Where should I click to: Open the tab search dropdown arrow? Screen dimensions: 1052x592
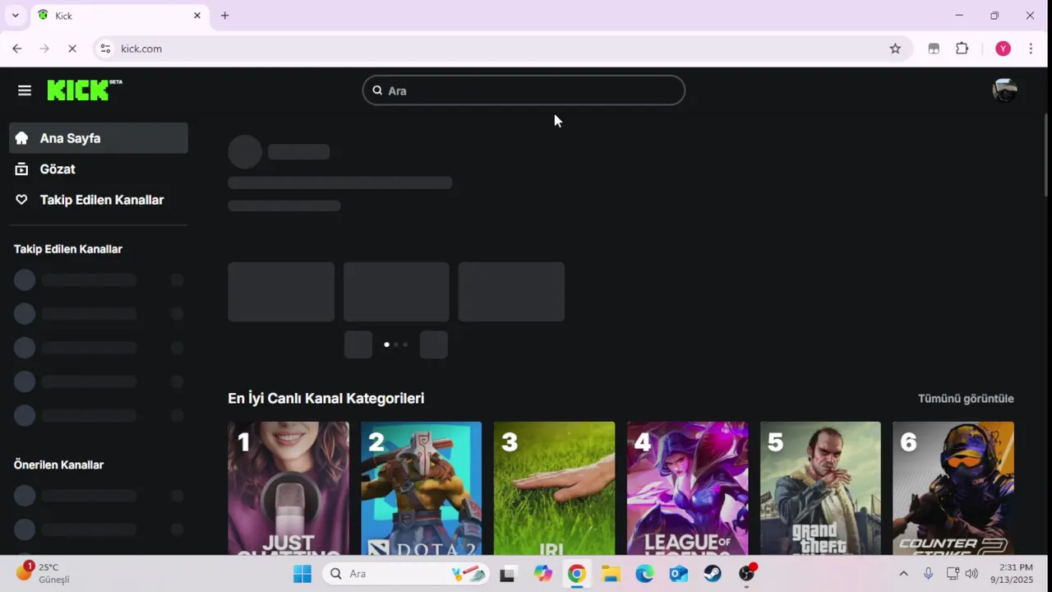point(15,16)
